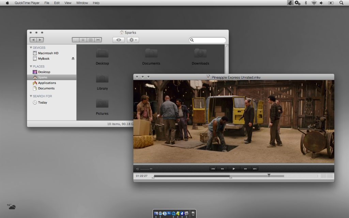This screenshot has width=349, height=218.
Task: Click the Wi-Fi icon in the menu bar
Action: pyautogui.click(x=314, y=3)
